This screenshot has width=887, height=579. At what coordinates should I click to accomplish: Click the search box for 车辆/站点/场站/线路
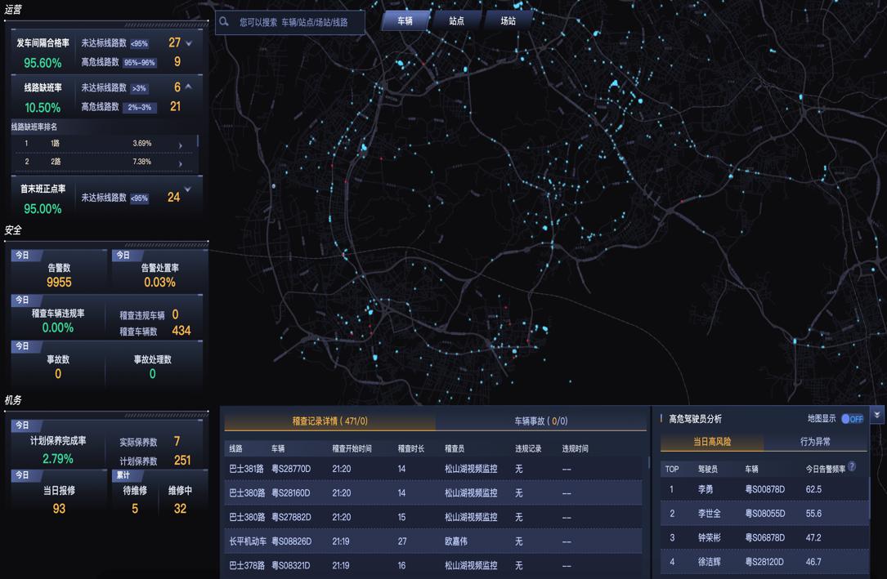[298, 23]
